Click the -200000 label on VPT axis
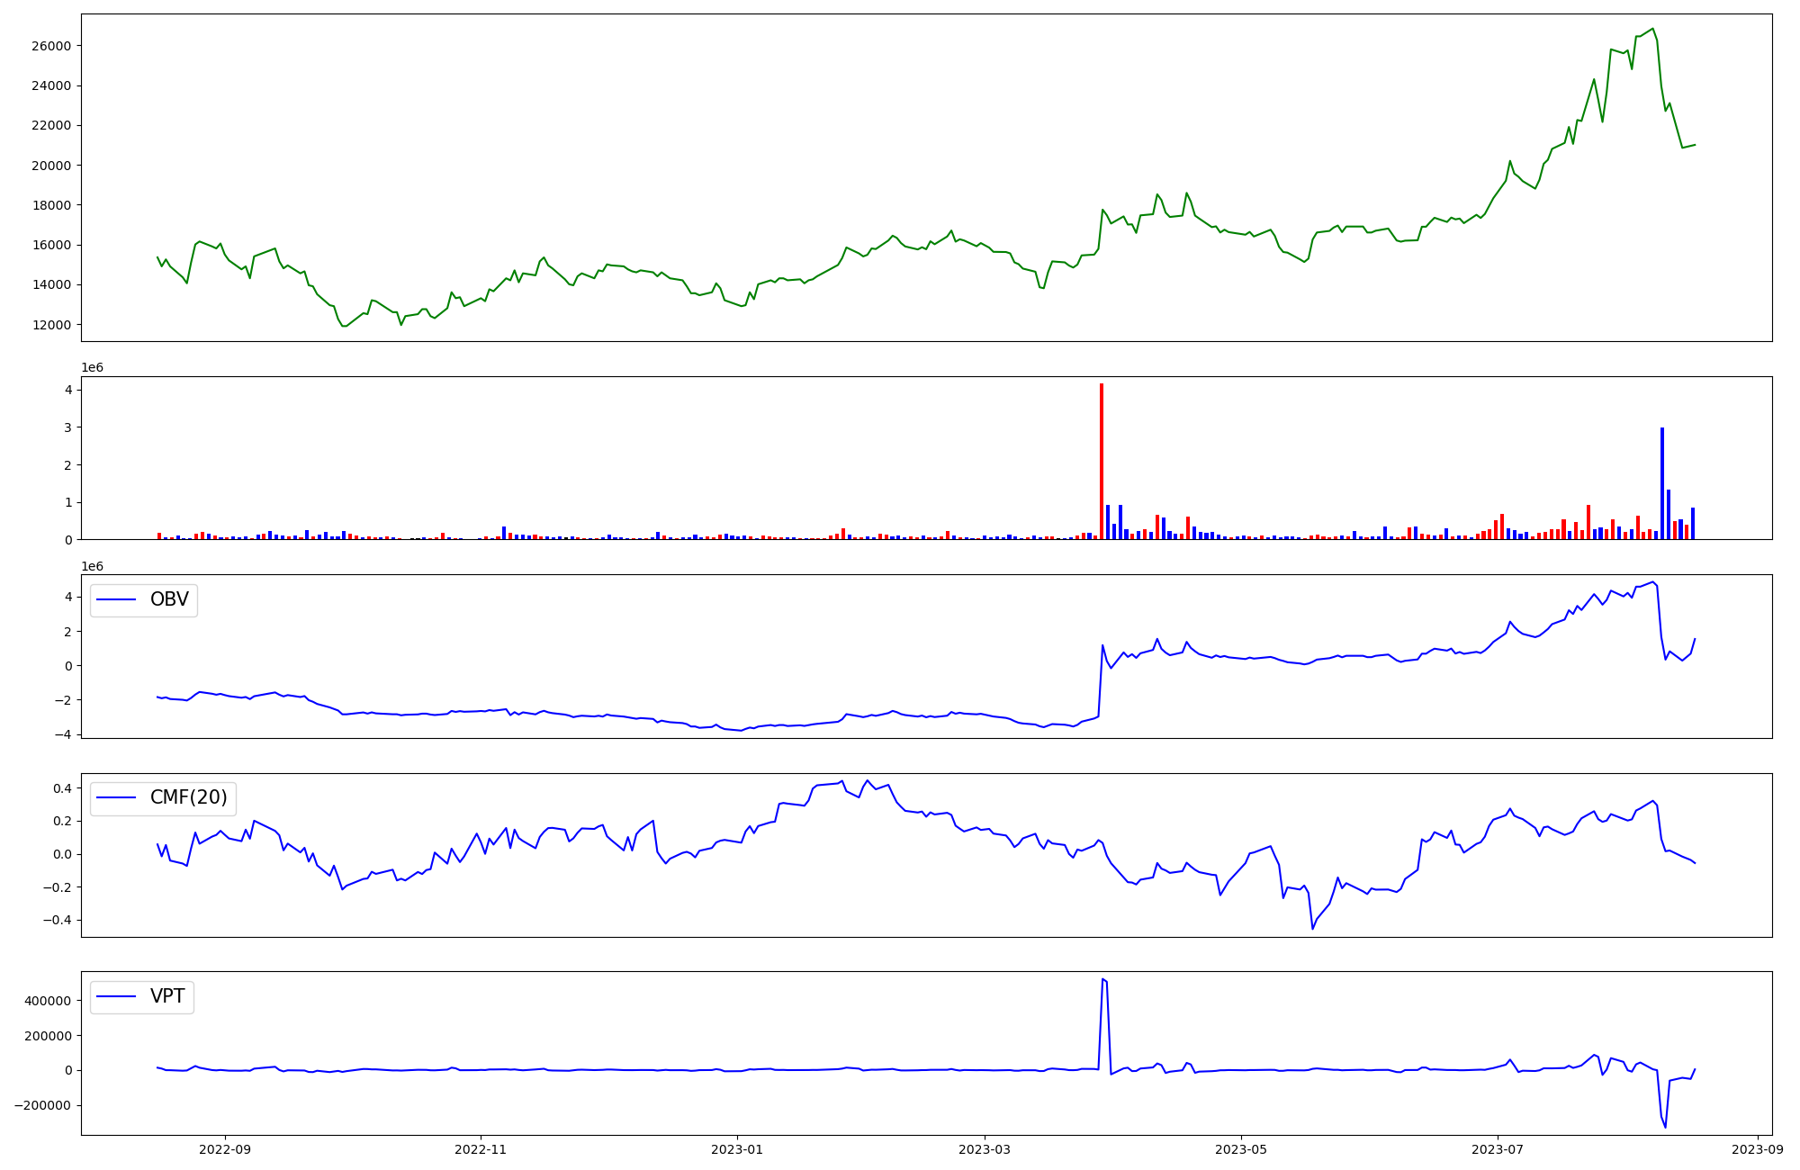Image resolution: width=1800 pixels, height=1170 pixels. pos(44,1105)
